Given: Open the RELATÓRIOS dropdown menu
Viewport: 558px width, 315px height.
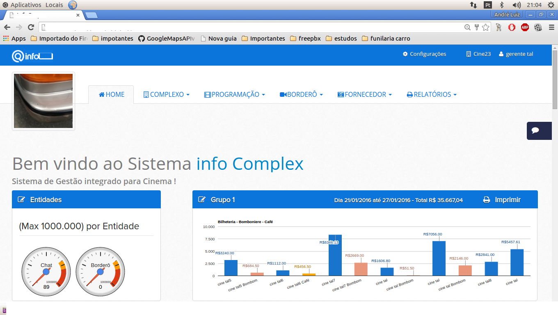Looking at the screenshot, I should pyautogui.click(x=431, y=94).
